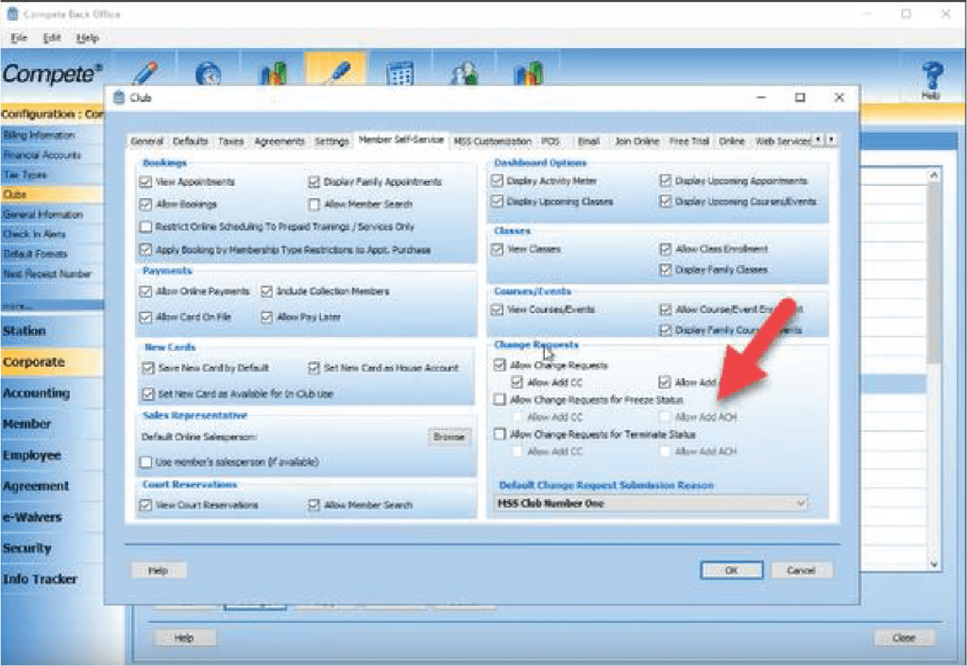Enable Allow Change Requests for Terminate Status
The image size is (967, 666).
click(500, 434)
